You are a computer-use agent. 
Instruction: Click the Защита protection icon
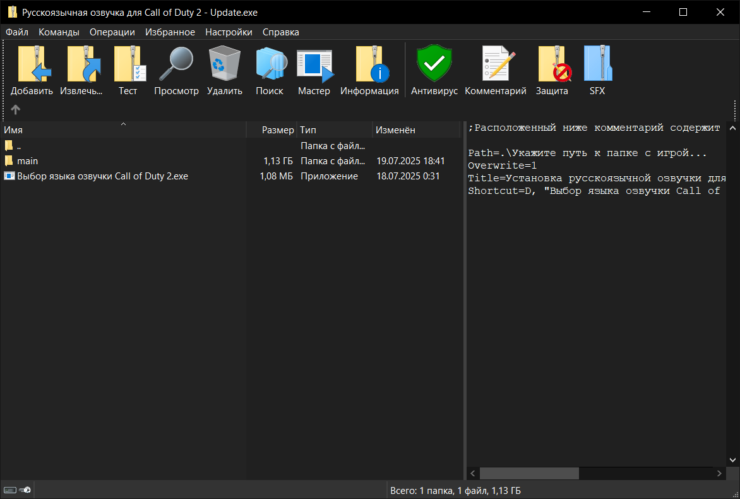(x=554, y=64)
